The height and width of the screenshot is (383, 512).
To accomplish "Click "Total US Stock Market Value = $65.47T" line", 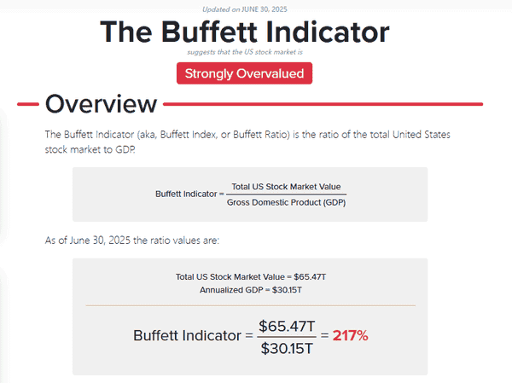I will coord(250,276).
